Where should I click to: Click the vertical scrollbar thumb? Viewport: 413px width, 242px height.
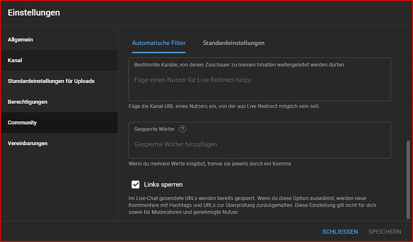point(408,179)
